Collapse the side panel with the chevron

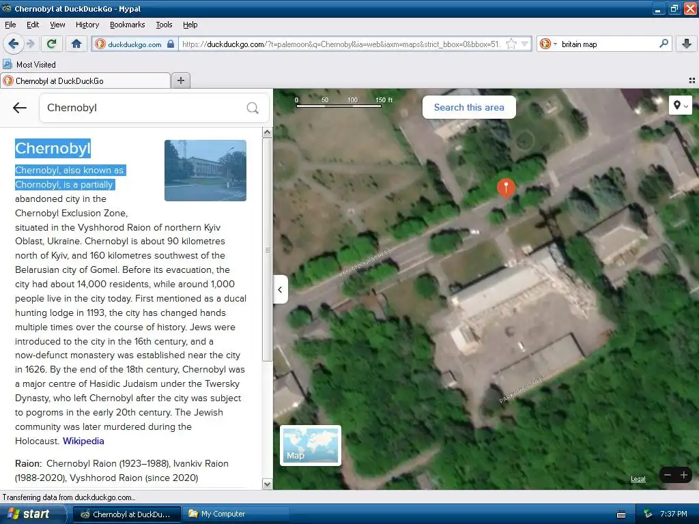[280, 289]
